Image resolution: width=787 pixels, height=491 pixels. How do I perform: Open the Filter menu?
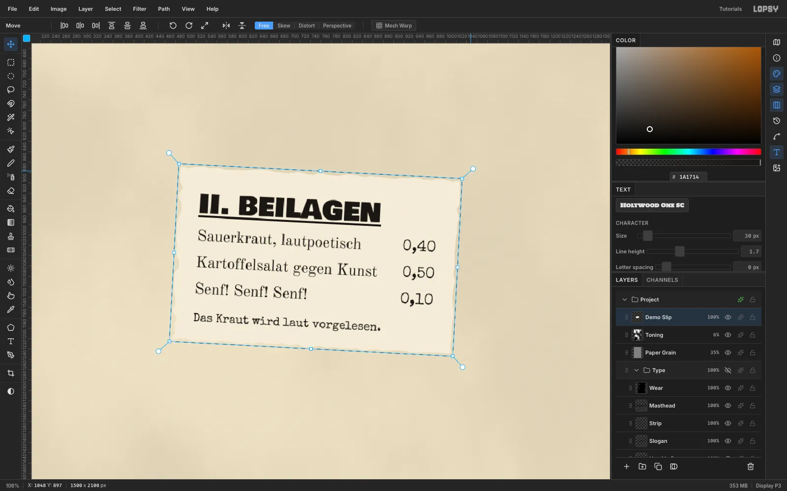point(140,9)
